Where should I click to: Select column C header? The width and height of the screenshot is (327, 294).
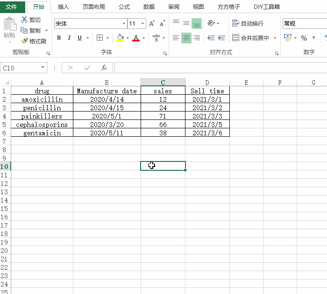click(x=163, y=82)
